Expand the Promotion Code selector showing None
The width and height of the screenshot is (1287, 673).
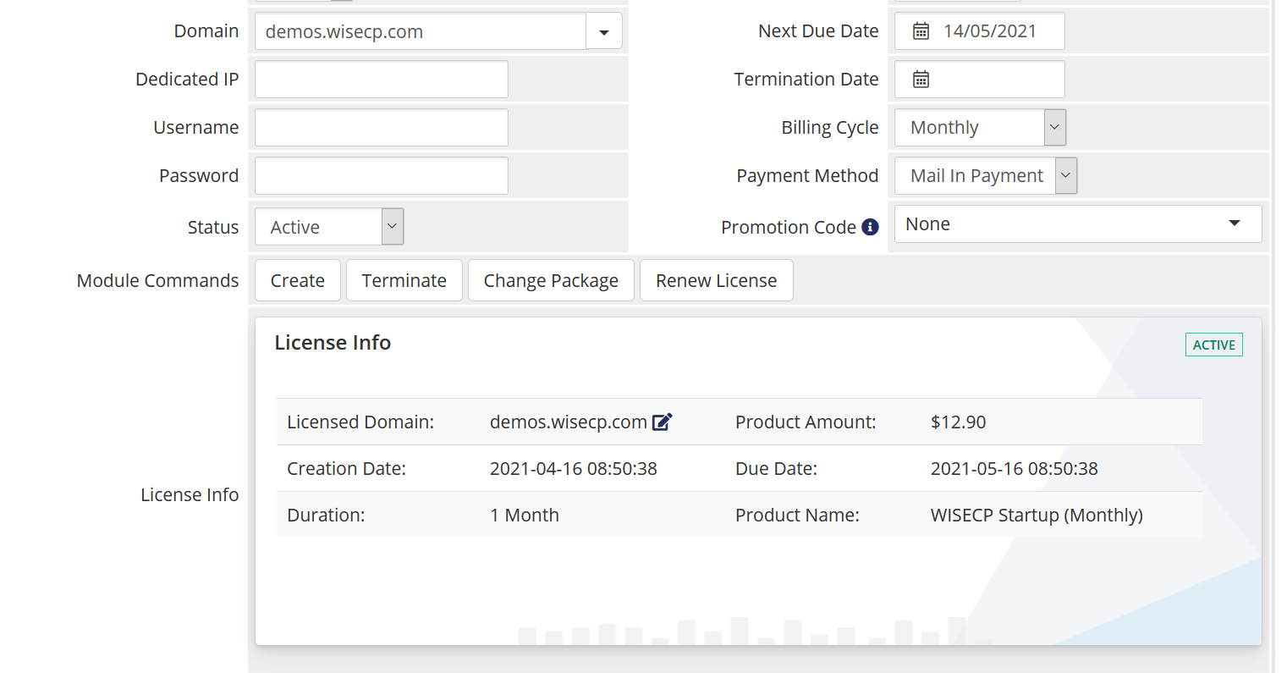point(1078,224)
